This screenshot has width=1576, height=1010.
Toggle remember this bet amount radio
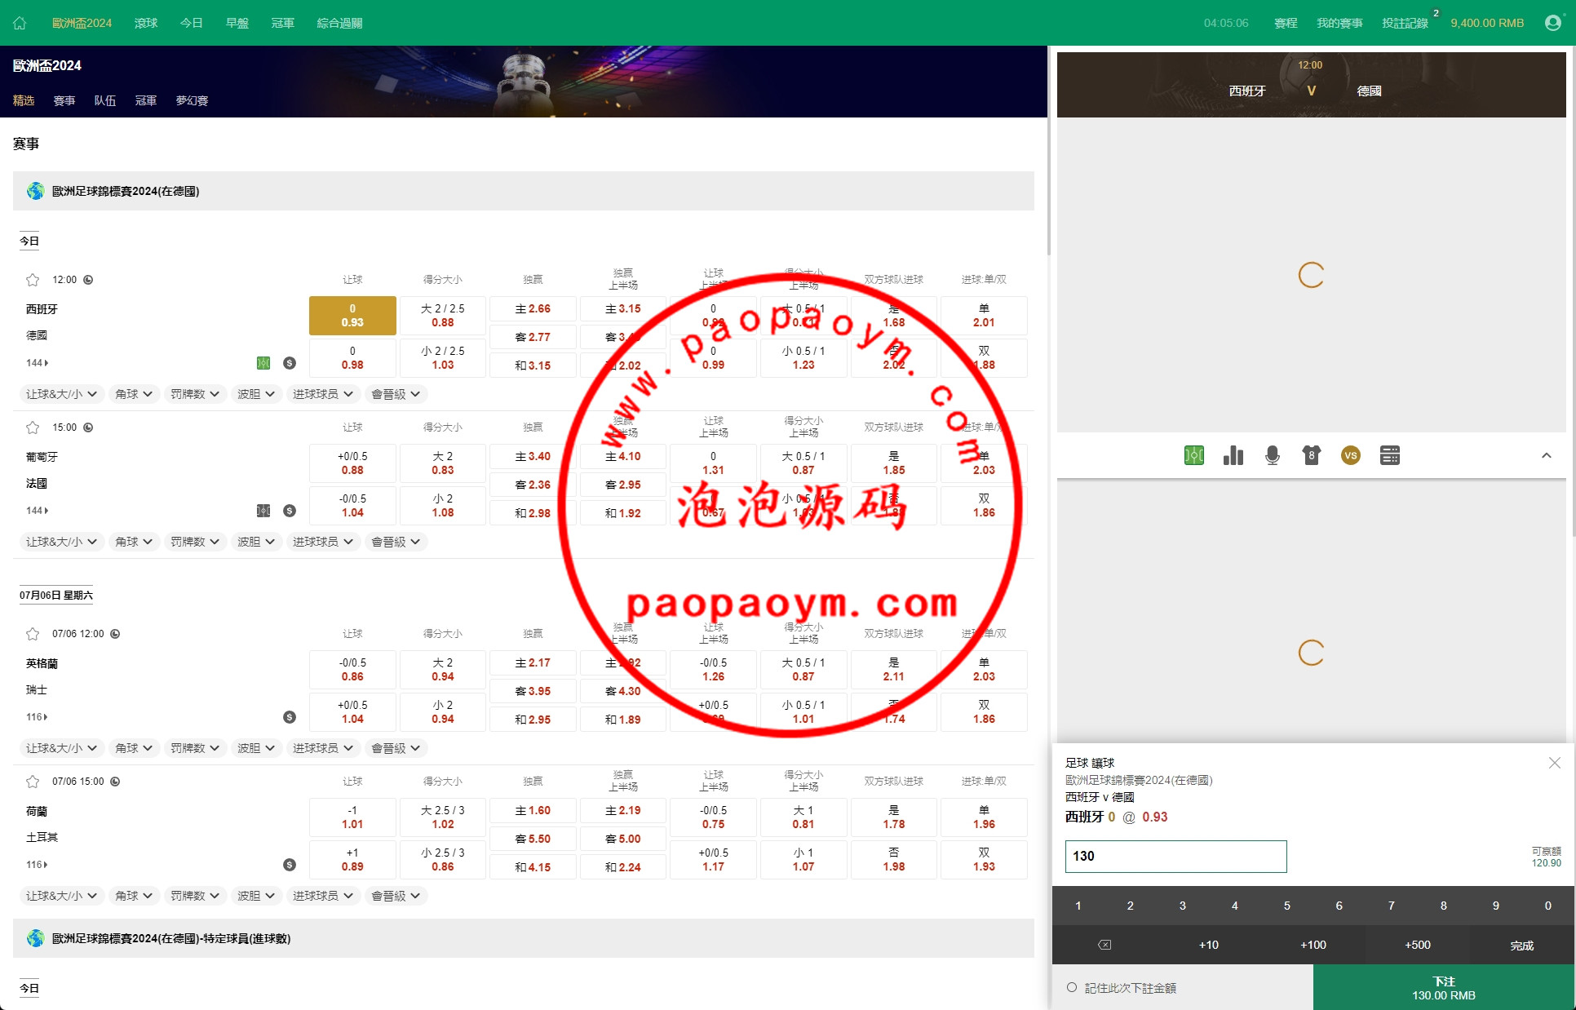1072,987
